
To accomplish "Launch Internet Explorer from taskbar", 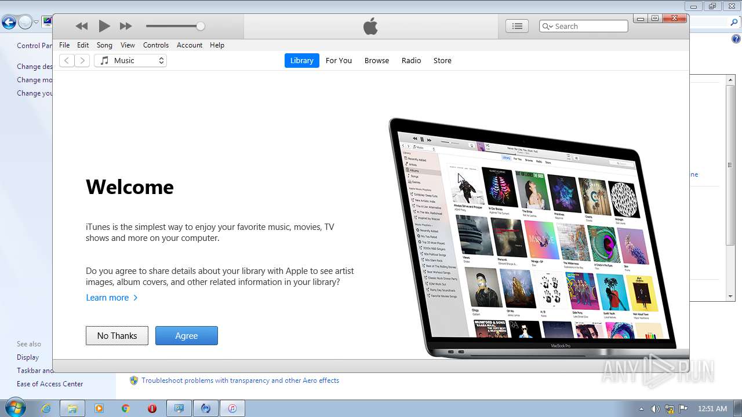I will pyautogui.click(x=46, y=408).
